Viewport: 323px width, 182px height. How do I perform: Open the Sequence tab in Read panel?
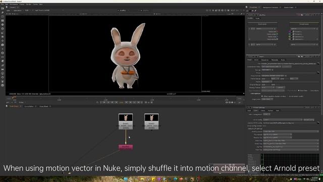point(265,60)
